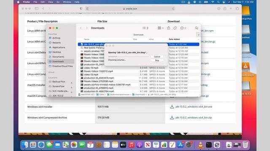Screen dimensions: 270x151
Task: Open Applications in Finder sidebar
Action: (x=59, y=47)
